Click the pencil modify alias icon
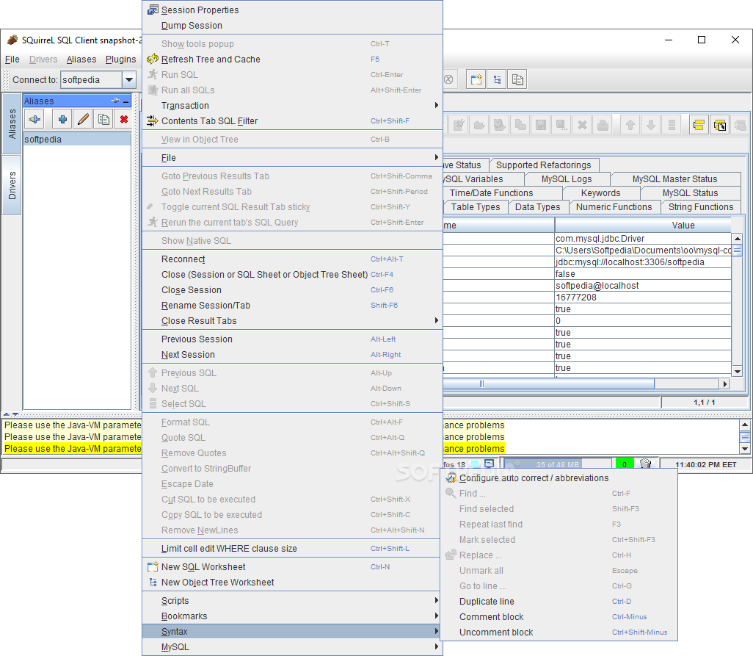This screenshot has width=753, height=656. [x=83, y=119]
